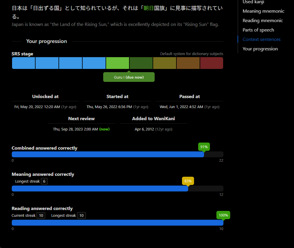Image resolution: width=294 pixels, height=248 pixels.
Task: Click the Your progression section heading
Action: coord(46,41)
